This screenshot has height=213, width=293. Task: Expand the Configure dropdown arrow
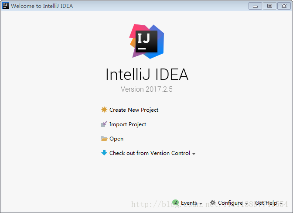(246, 204)
